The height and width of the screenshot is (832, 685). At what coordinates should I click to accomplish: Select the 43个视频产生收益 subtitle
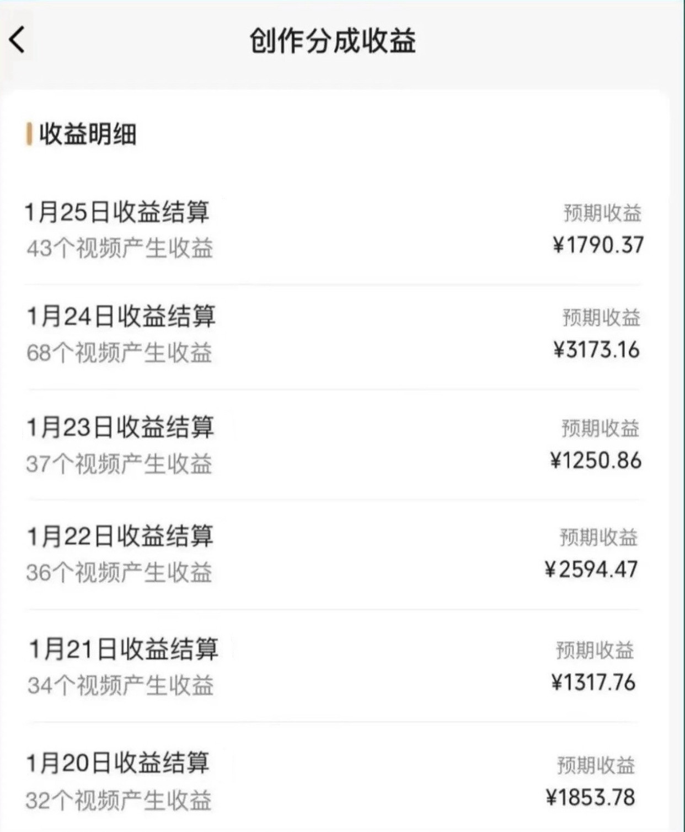pos(120,248)
